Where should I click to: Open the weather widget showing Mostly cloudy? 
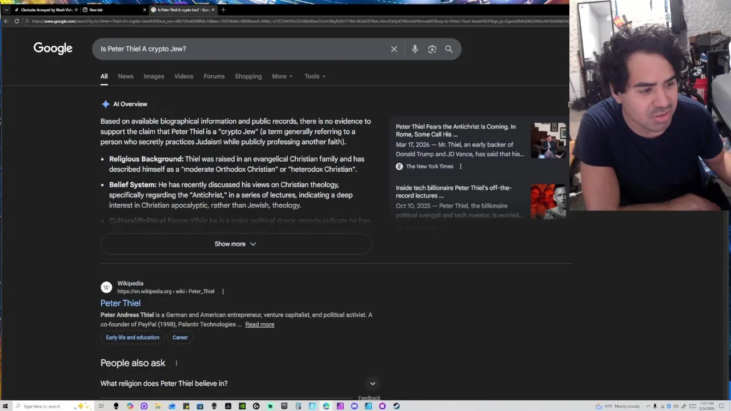pyautogui.click(x=618, y=406)
